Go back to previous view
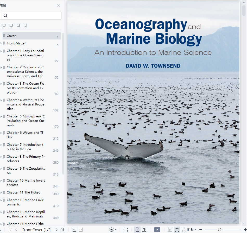 click(x=74, y=230)
